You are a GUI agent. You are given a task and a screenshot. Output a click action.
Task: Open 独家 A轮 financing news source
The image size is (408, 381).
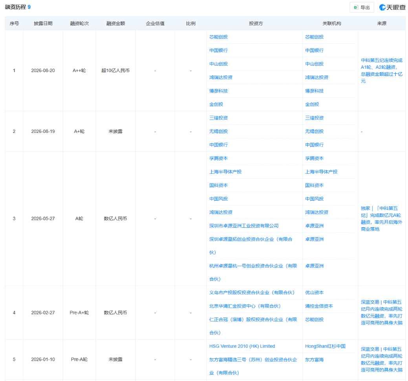click(x=381, y=219)
